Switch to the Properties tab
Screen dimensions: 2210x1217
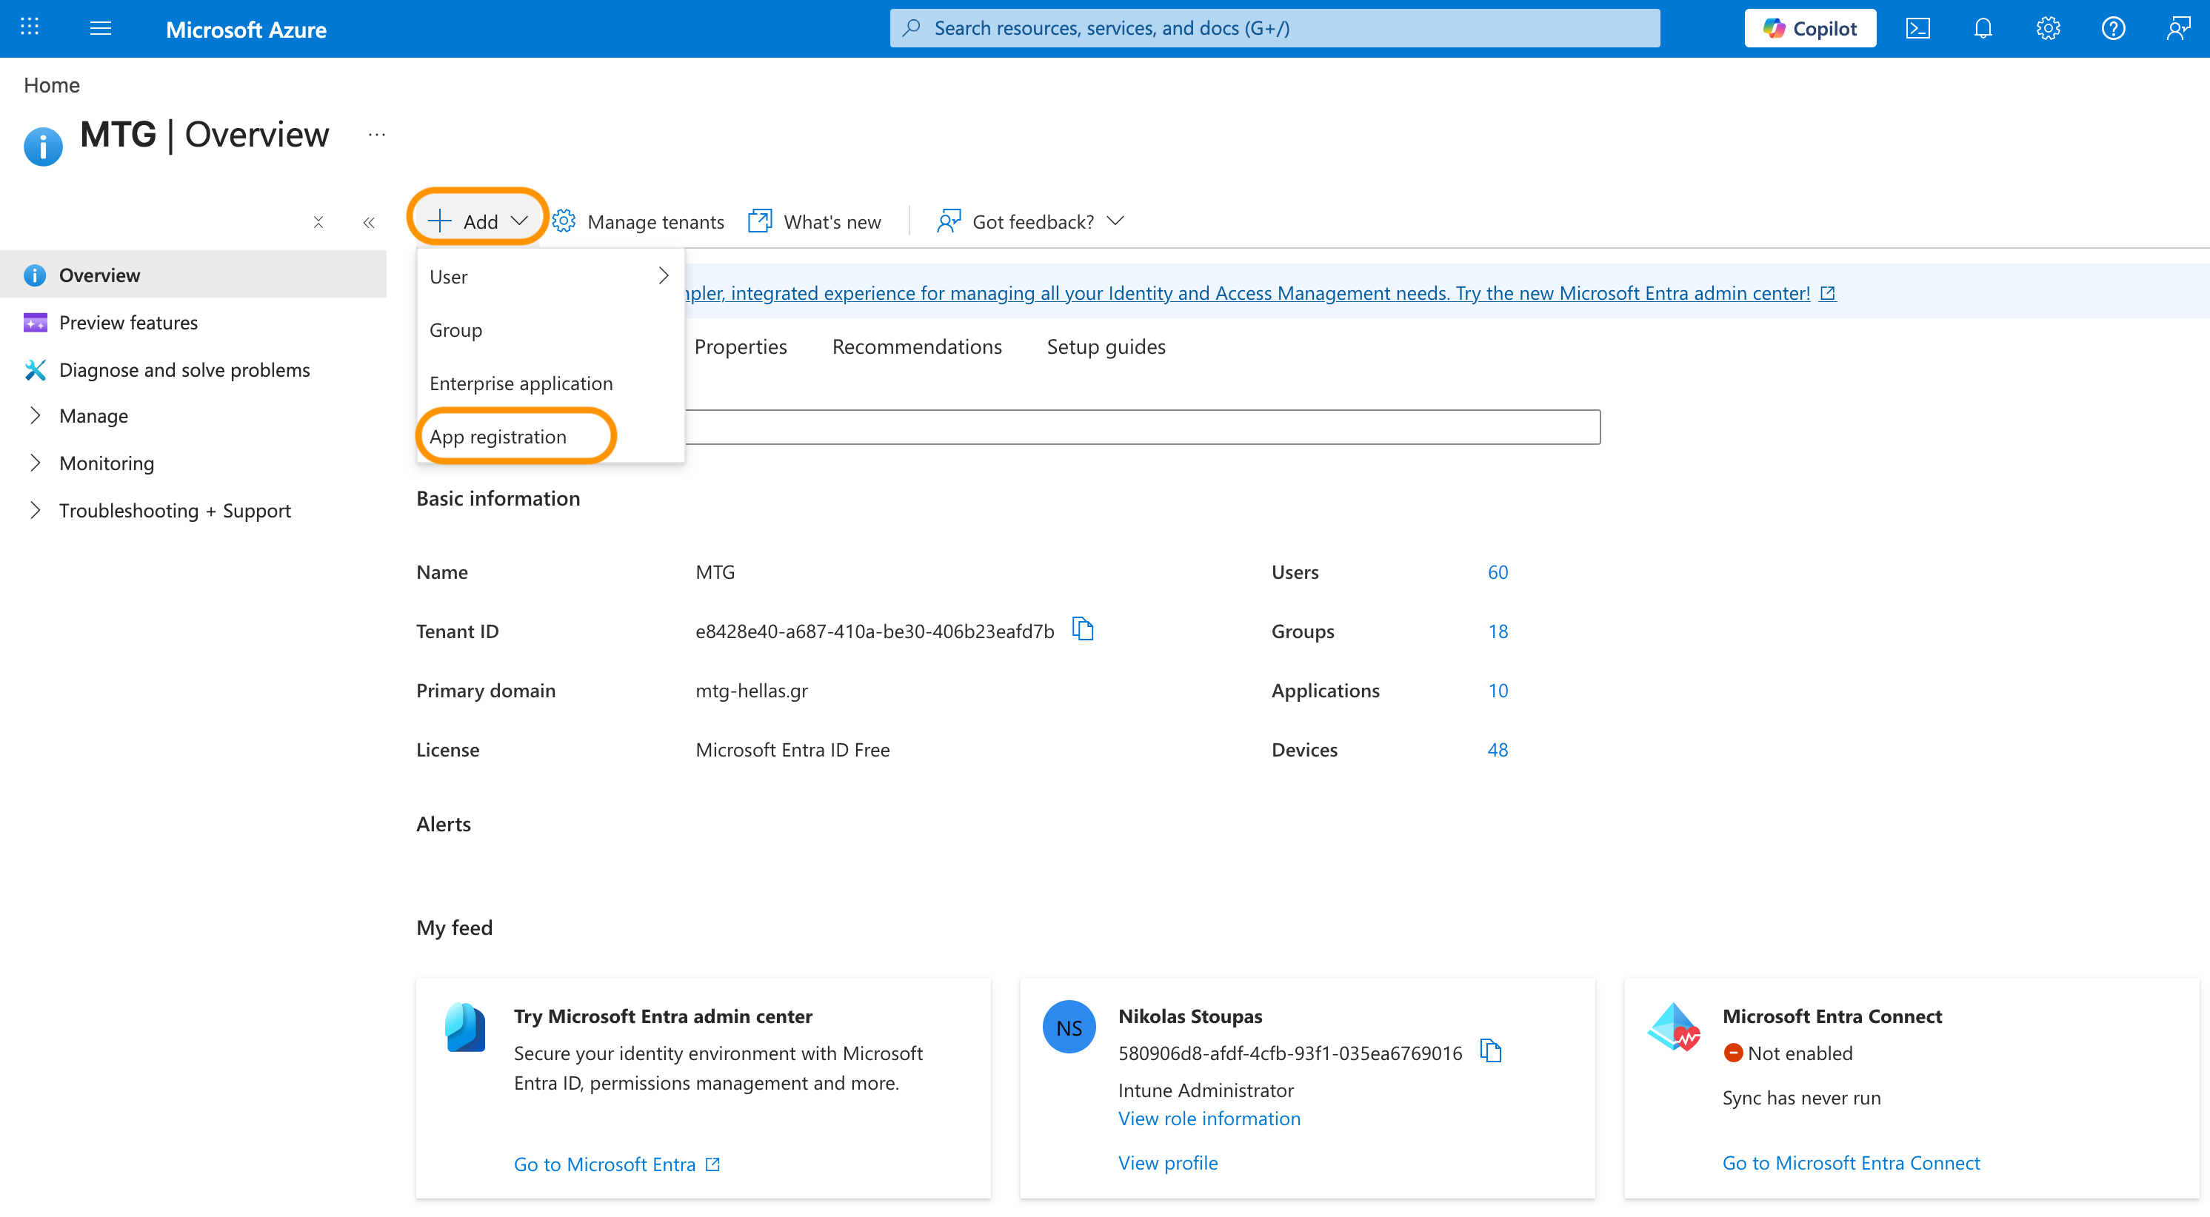tap(741, 346)
